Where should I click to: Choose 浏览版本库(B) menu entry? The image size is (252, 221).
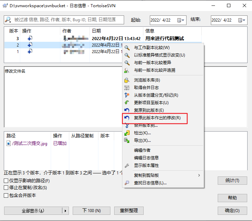tap(163, 80)
